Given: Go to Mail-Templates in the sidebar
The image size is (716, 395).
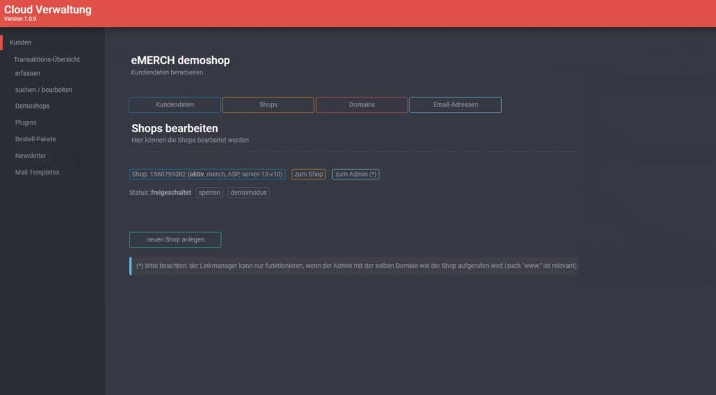Looking at the screenshot, I should [37, 172].
